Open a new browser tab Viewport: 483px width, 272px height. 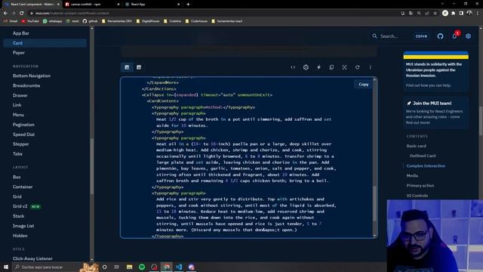click(x=188, y=5)
